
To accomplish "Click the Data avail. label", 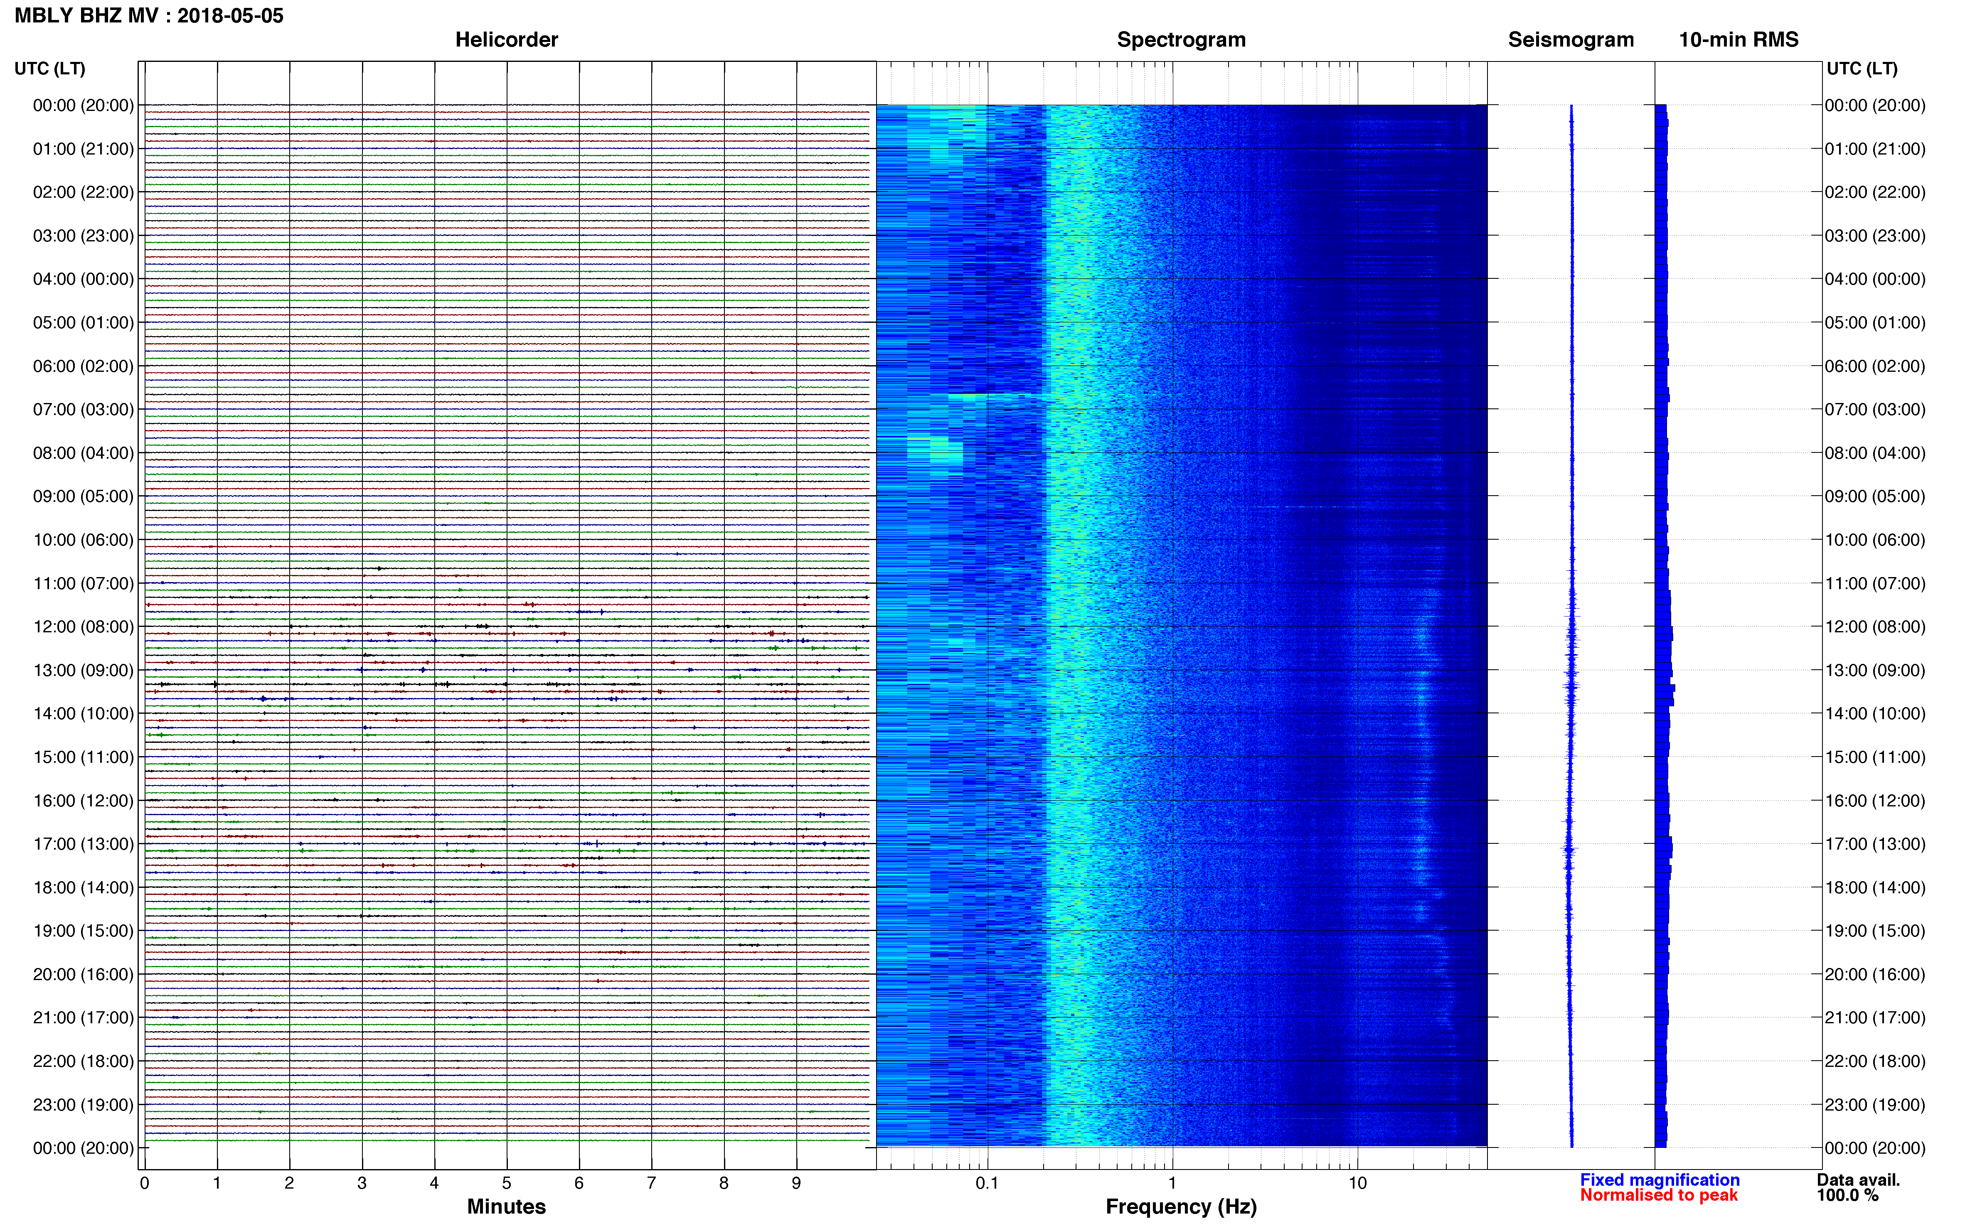I will 1858,1180.
